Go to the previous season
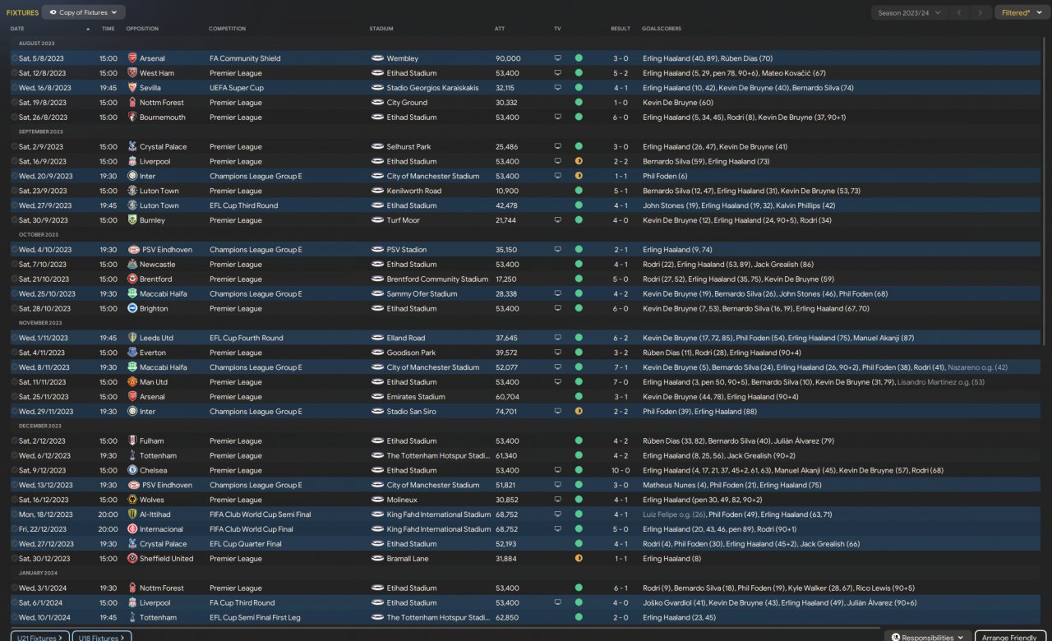1052x641 pixels. point(959,12)
